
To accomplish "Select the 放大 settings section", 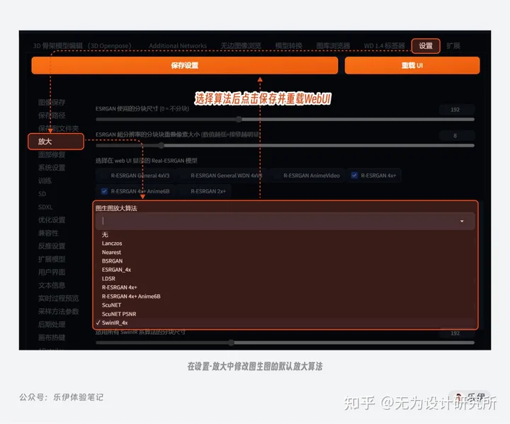I will tap(56, 142).
